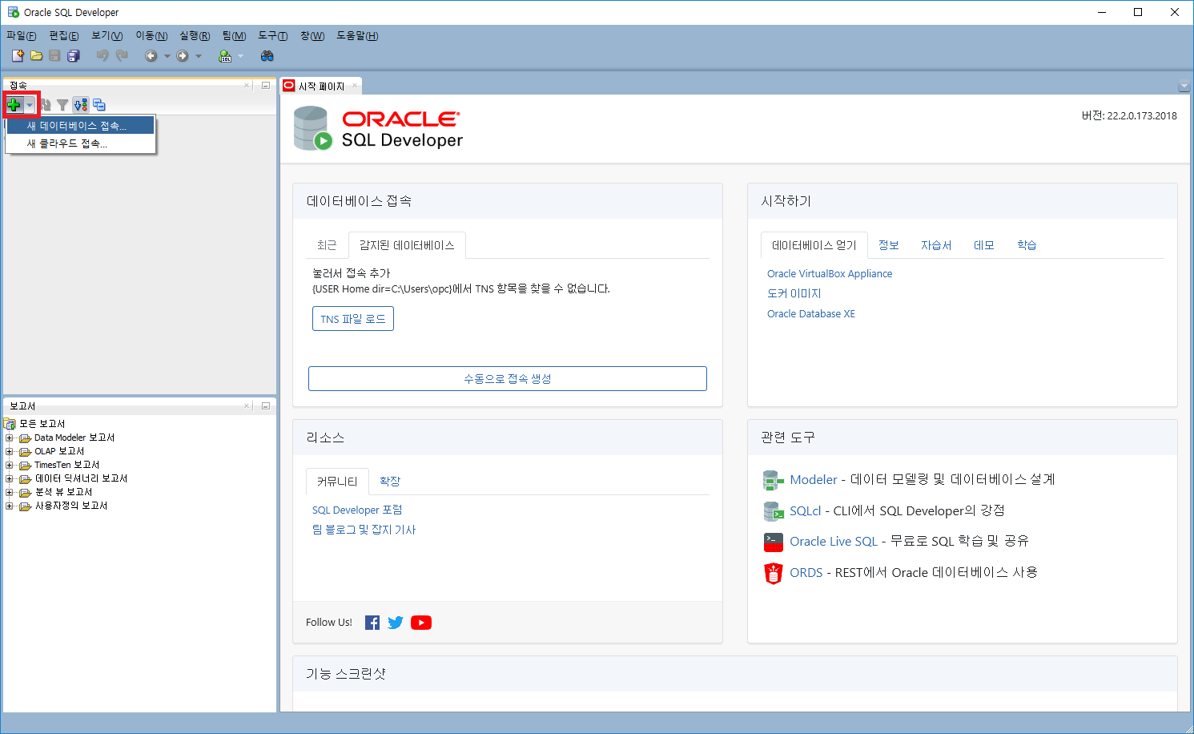Click the refresh icon in connections panel

coord(46,105)
